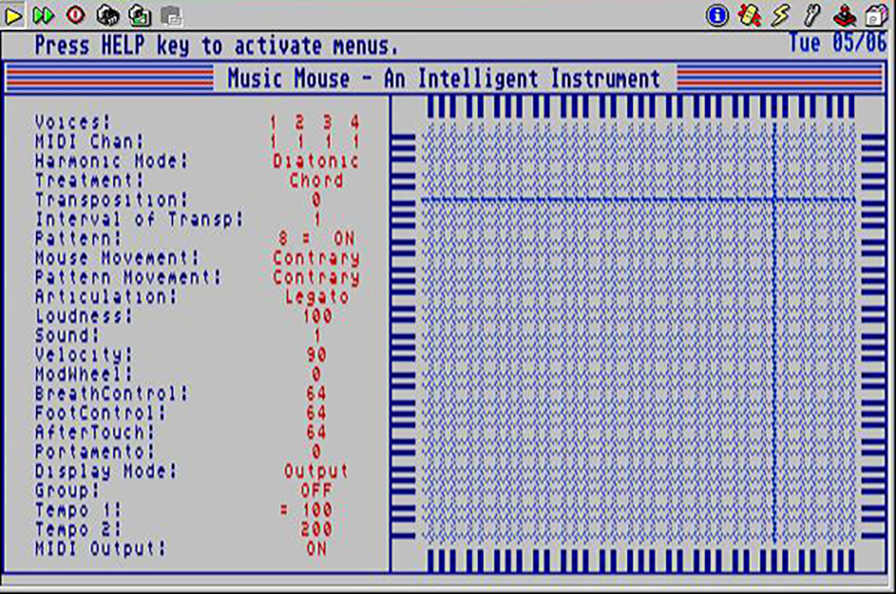Screen dimensions: 896x594
Task: Click the yellow Run emulation play icon
Action: (x=13, y=15)
